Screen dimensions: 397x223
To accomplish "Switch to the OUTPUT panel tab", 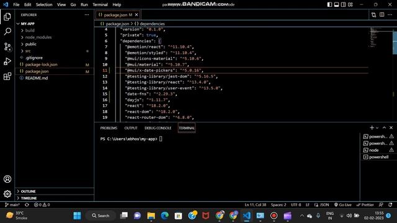I will pos(131,128).
